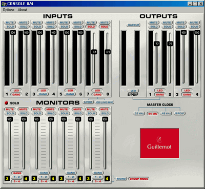Solo output channel 2

(x=167, y=27)
